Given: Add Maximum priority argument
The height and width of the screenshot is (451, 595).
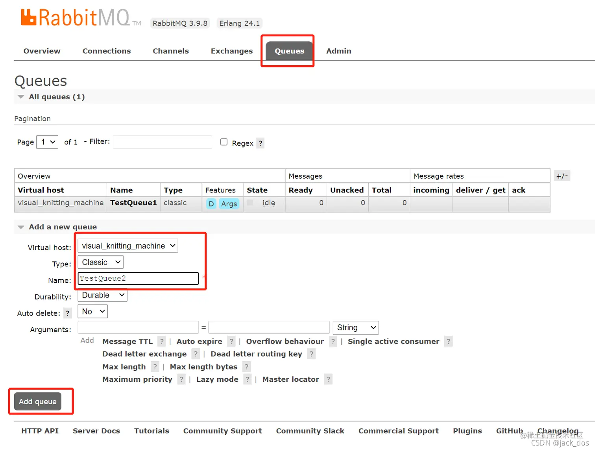Looking at the screenshot, I should 137,379.
